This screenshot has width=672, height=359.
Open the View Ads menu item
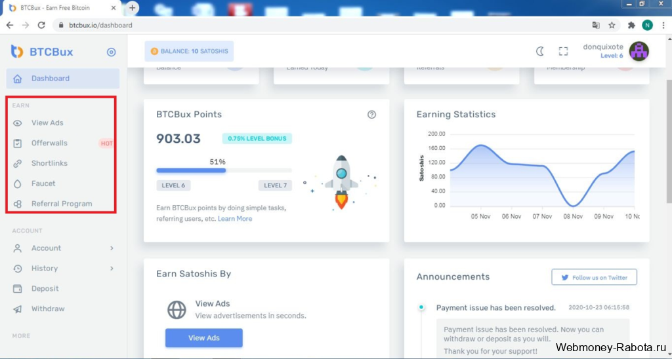tap(61, 123)
